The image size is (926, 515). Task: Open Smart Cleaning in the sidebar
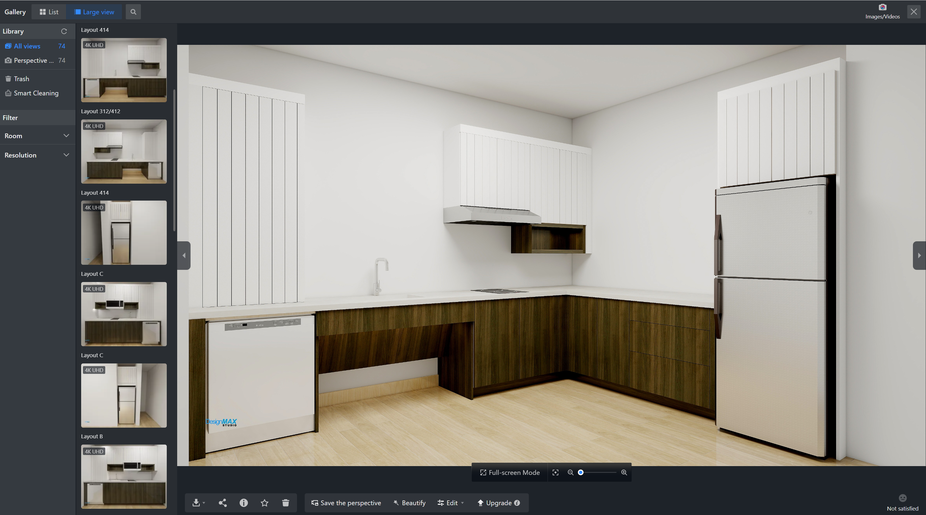(36, 93)
